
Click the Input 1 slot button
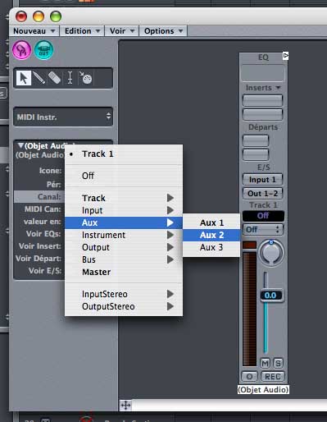(x=262, y=180)
